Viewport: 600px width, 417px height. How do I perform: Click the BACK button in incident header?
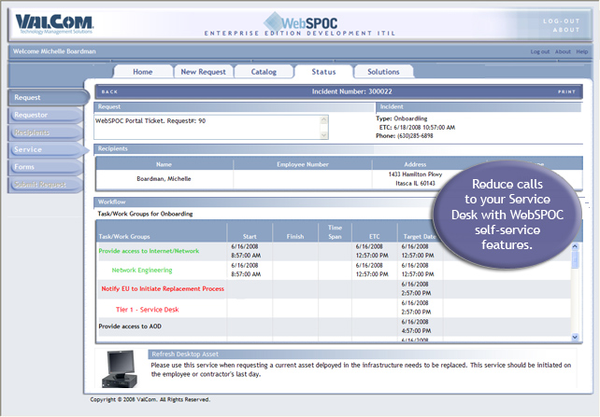110,91
